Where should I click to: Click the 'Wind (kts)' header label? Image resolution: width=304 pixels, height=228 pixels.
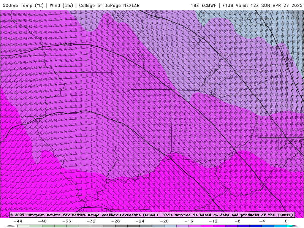(x=61, y=5)
